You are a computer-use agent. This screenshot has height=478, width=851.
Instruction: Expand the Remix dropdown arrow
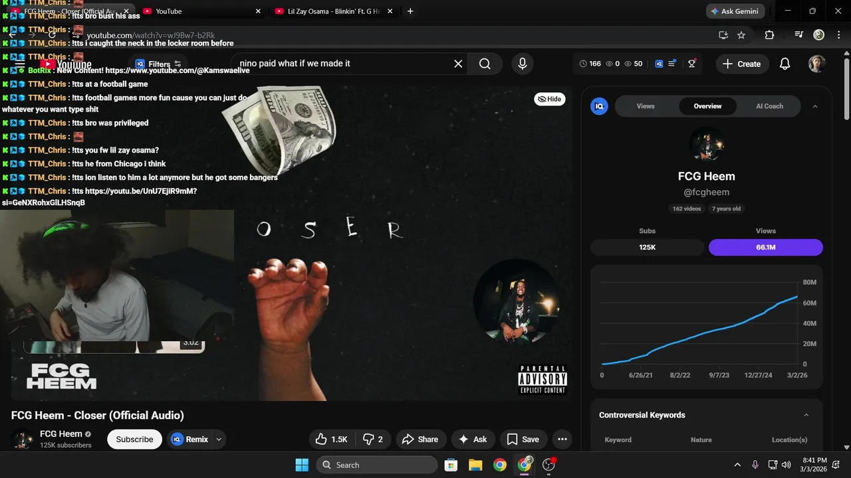(x=219, y=439)
